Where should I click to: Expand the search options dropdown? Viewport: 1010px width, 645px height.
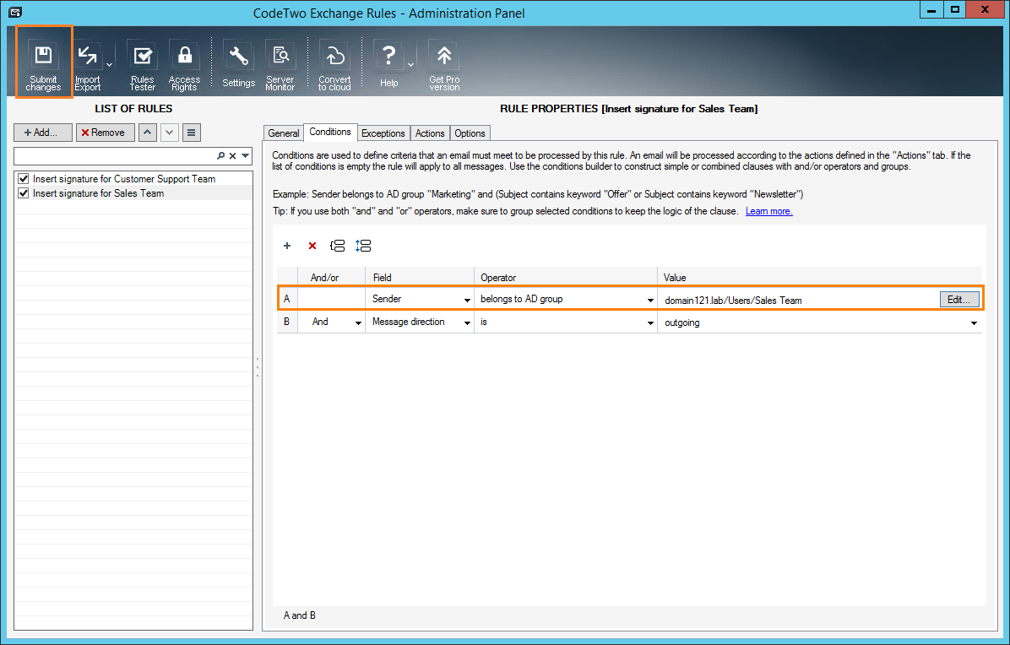[x=246, y=156]
